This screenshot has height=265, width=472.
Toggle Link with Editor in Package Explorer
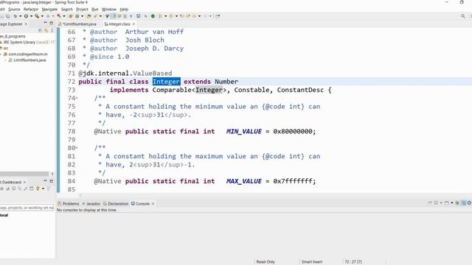46,30
